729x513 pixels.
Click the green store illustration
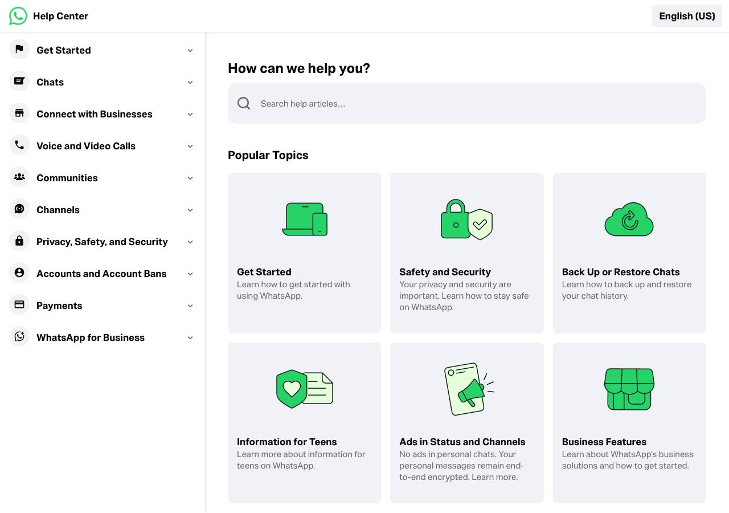click(629, 389)
